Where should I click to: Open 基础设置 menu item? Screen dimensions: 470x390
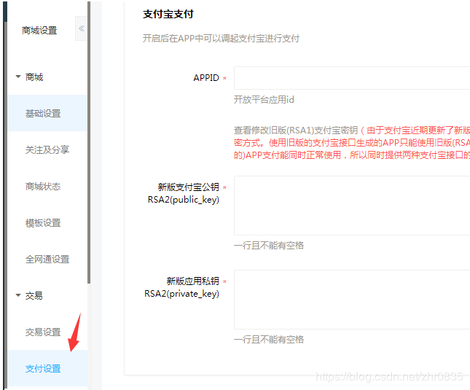(47, 113)
